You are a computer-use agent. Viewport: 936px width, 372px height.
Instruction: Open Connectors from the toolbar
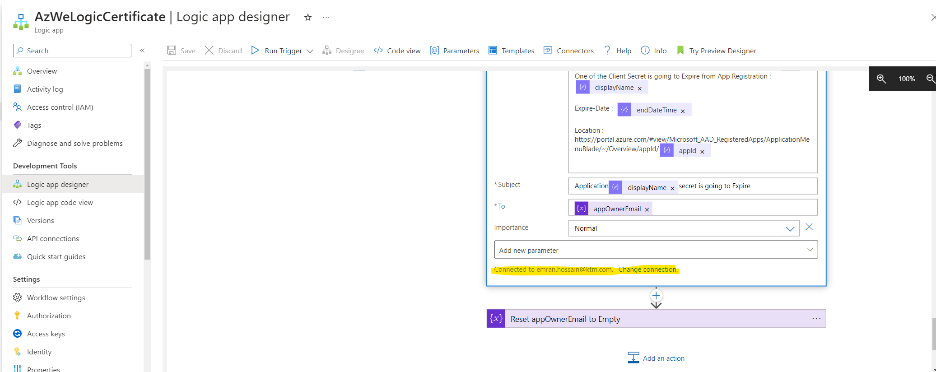coord(568,51)
